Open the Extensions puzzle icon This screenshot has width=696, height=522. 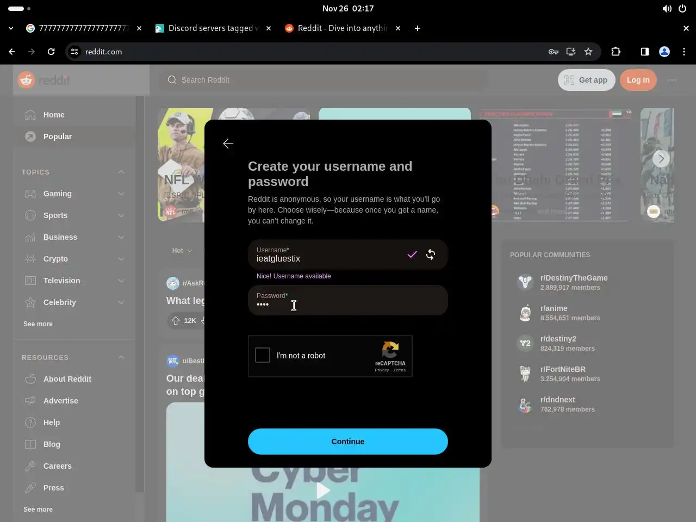click(x=616, y=52)
